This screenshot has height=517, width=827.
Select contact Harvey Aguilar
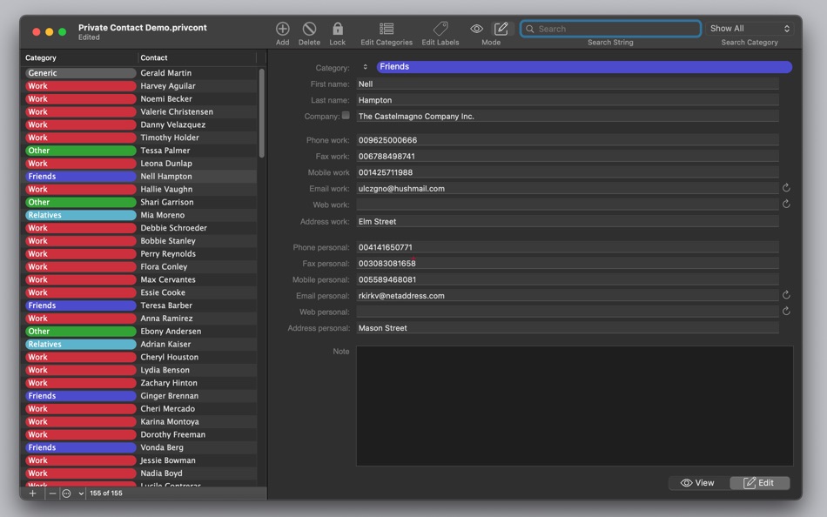[168, 85]
